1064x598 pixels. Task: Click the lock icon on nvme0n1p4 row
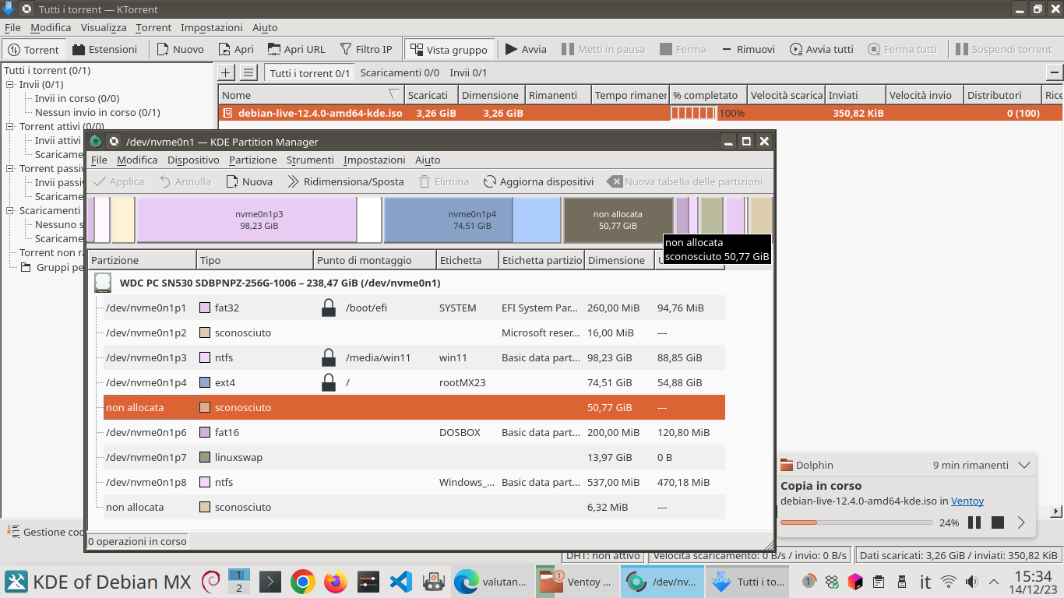pyautogui.click(x=329, y=382)
